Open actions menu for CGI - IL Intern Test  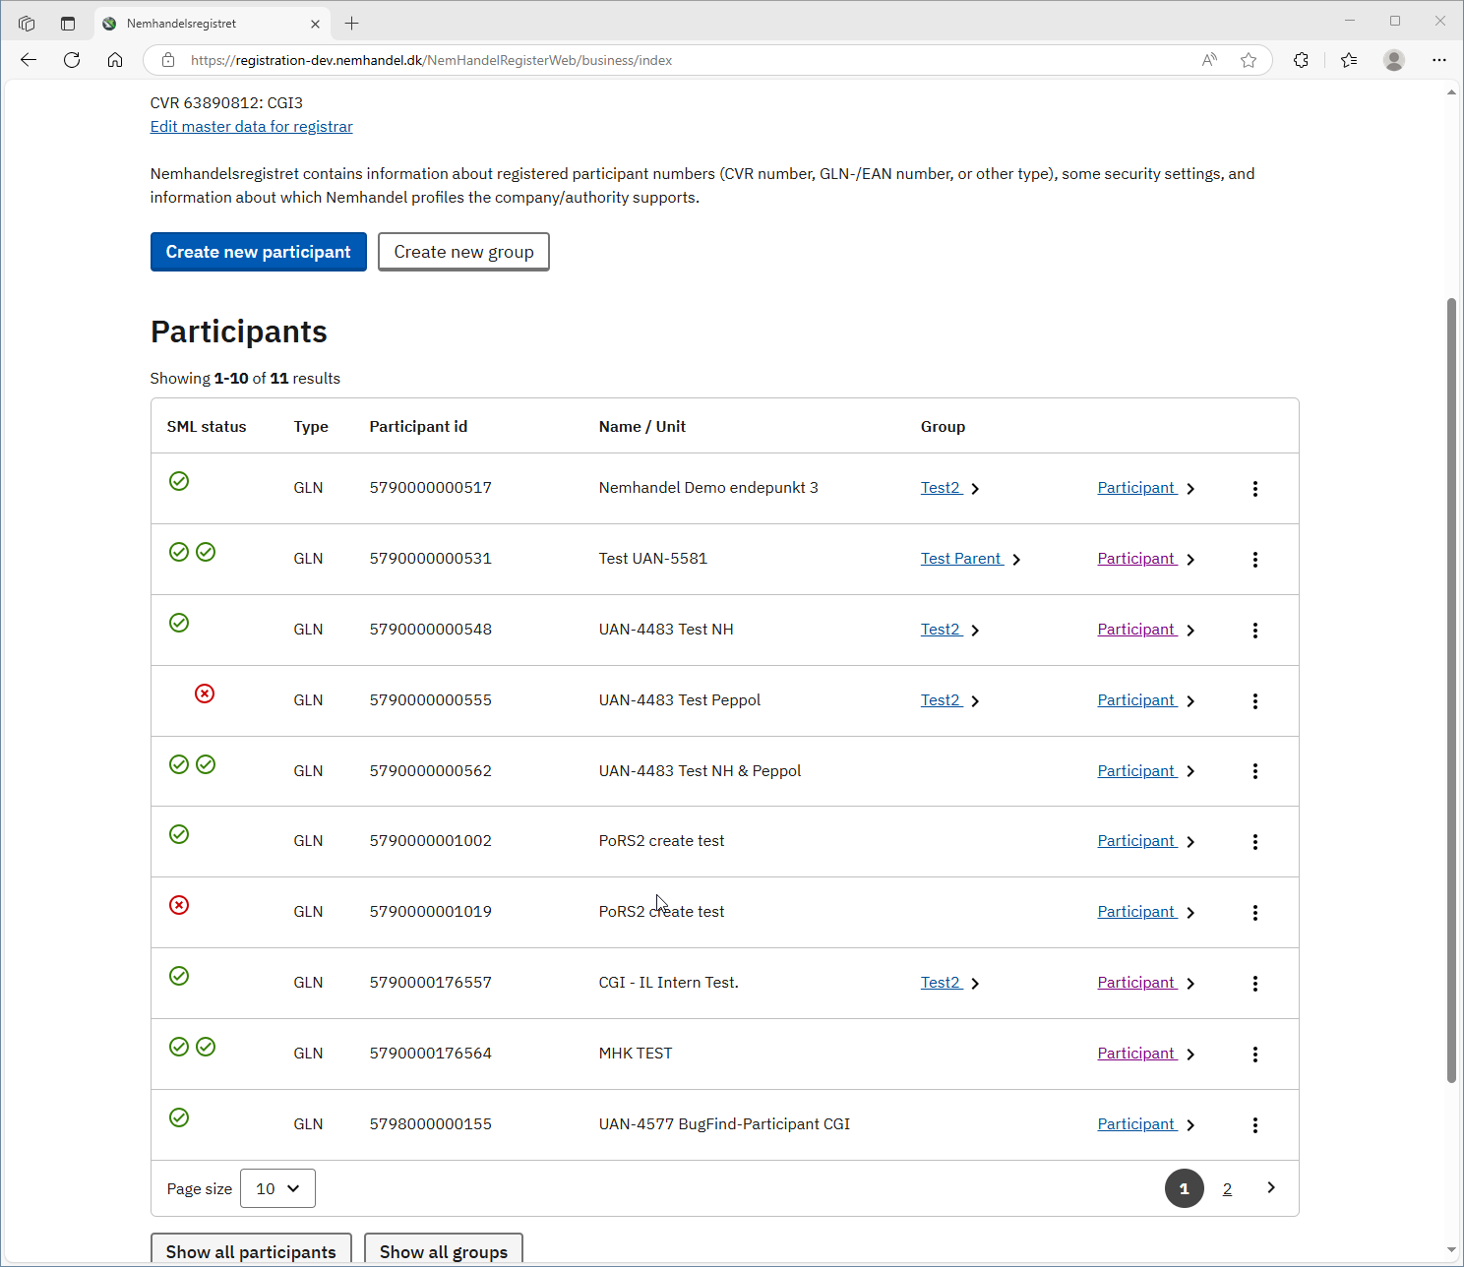point(1254,984)
